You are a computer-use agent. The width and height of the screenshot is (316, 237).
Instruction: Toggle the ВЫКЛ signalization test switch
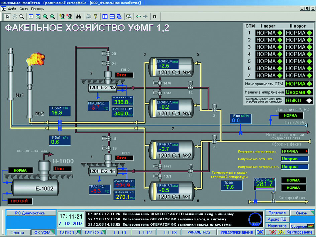[x=299, y=100]
